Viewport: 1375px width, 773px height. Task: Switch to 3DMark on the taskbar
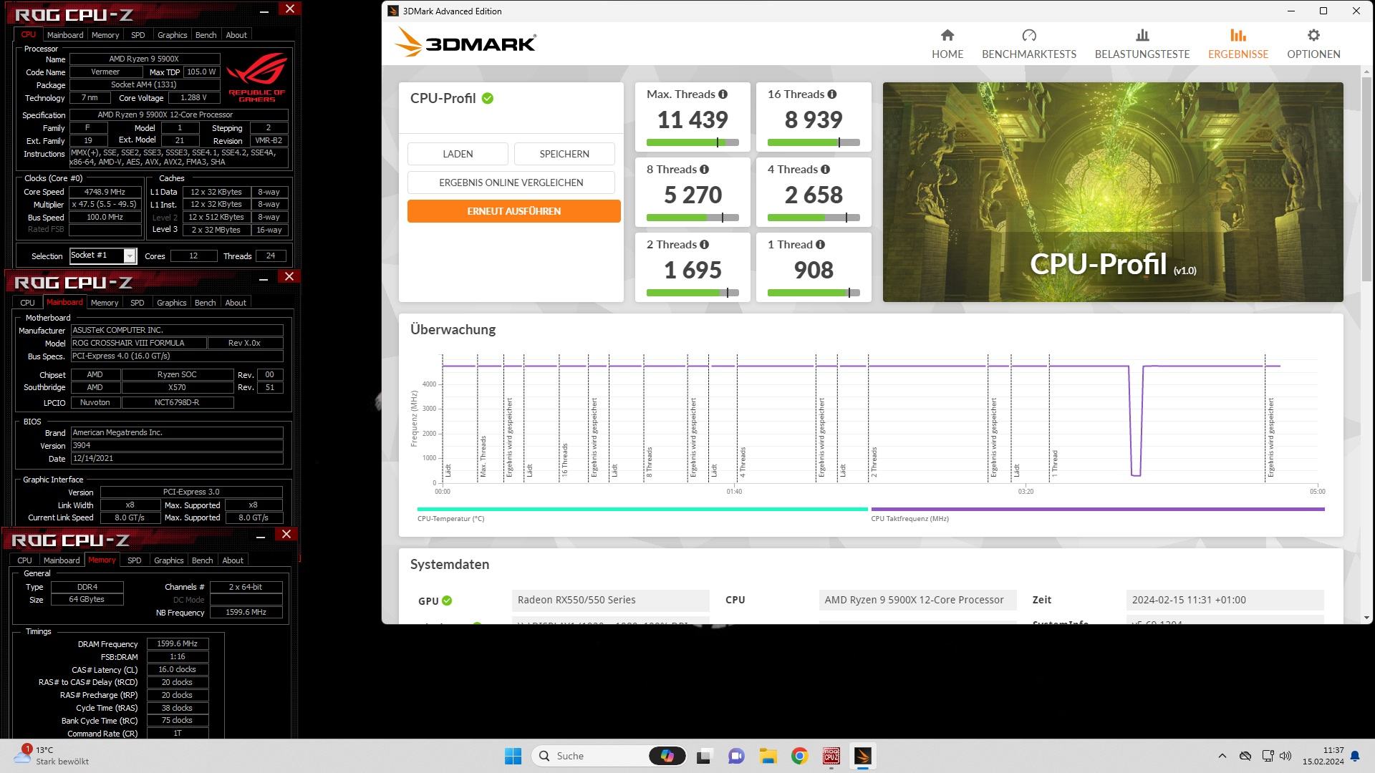pyautogui.click(x=862, y=756)
